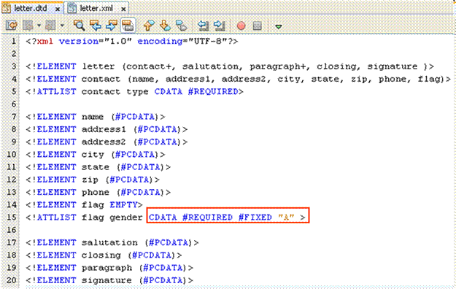
Task: Click 'zip' on ELEMENT zip line
Action: [x=90, y=180]
